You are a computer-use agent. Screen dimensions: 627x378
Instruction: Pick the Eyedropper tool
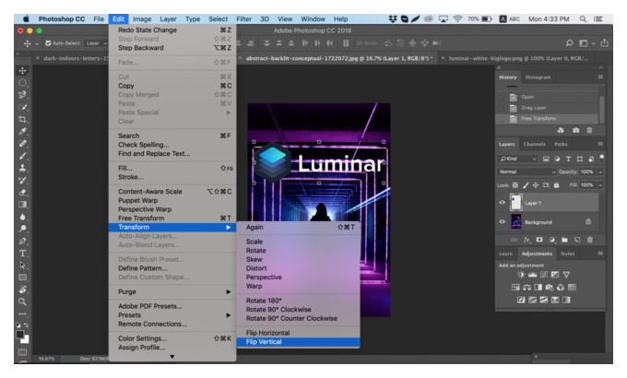point(22,132)
